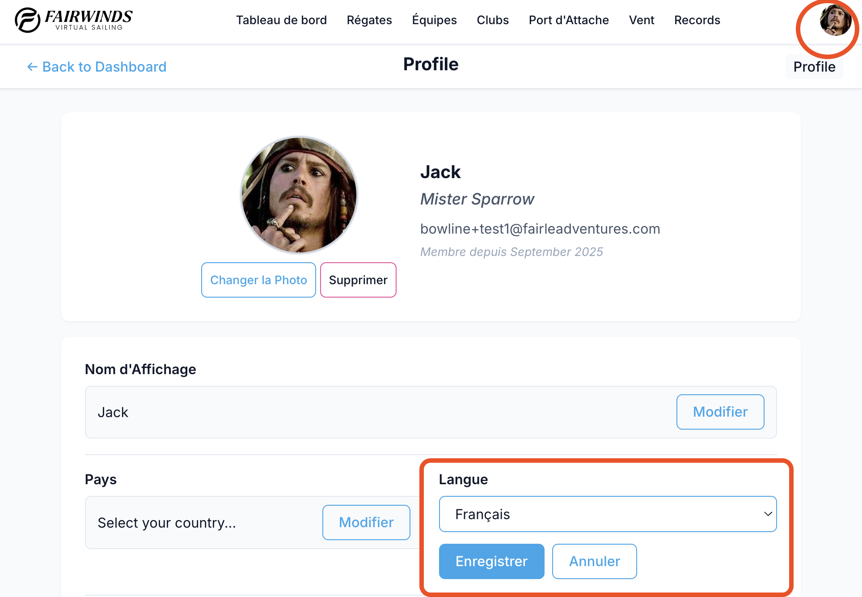Viewport: 862px width, 597px height.
Task: Go to the Équipes section
Action: point(434,20)
